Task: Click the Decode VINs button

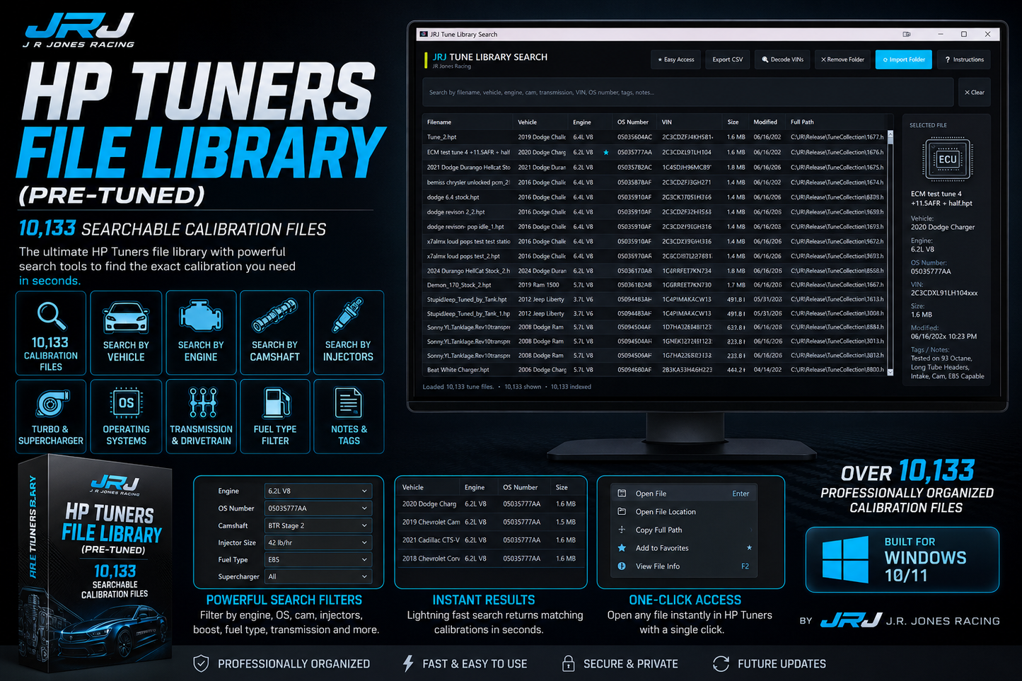Action: coord(782,59)
